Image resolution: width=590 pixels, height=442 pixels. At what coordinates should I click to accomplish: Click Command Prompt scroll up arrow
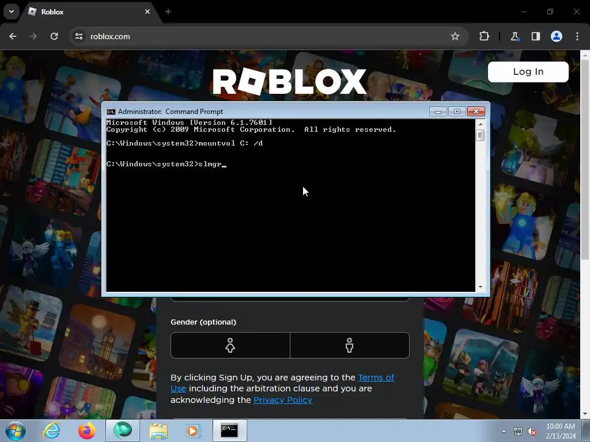tap(481, 124)
